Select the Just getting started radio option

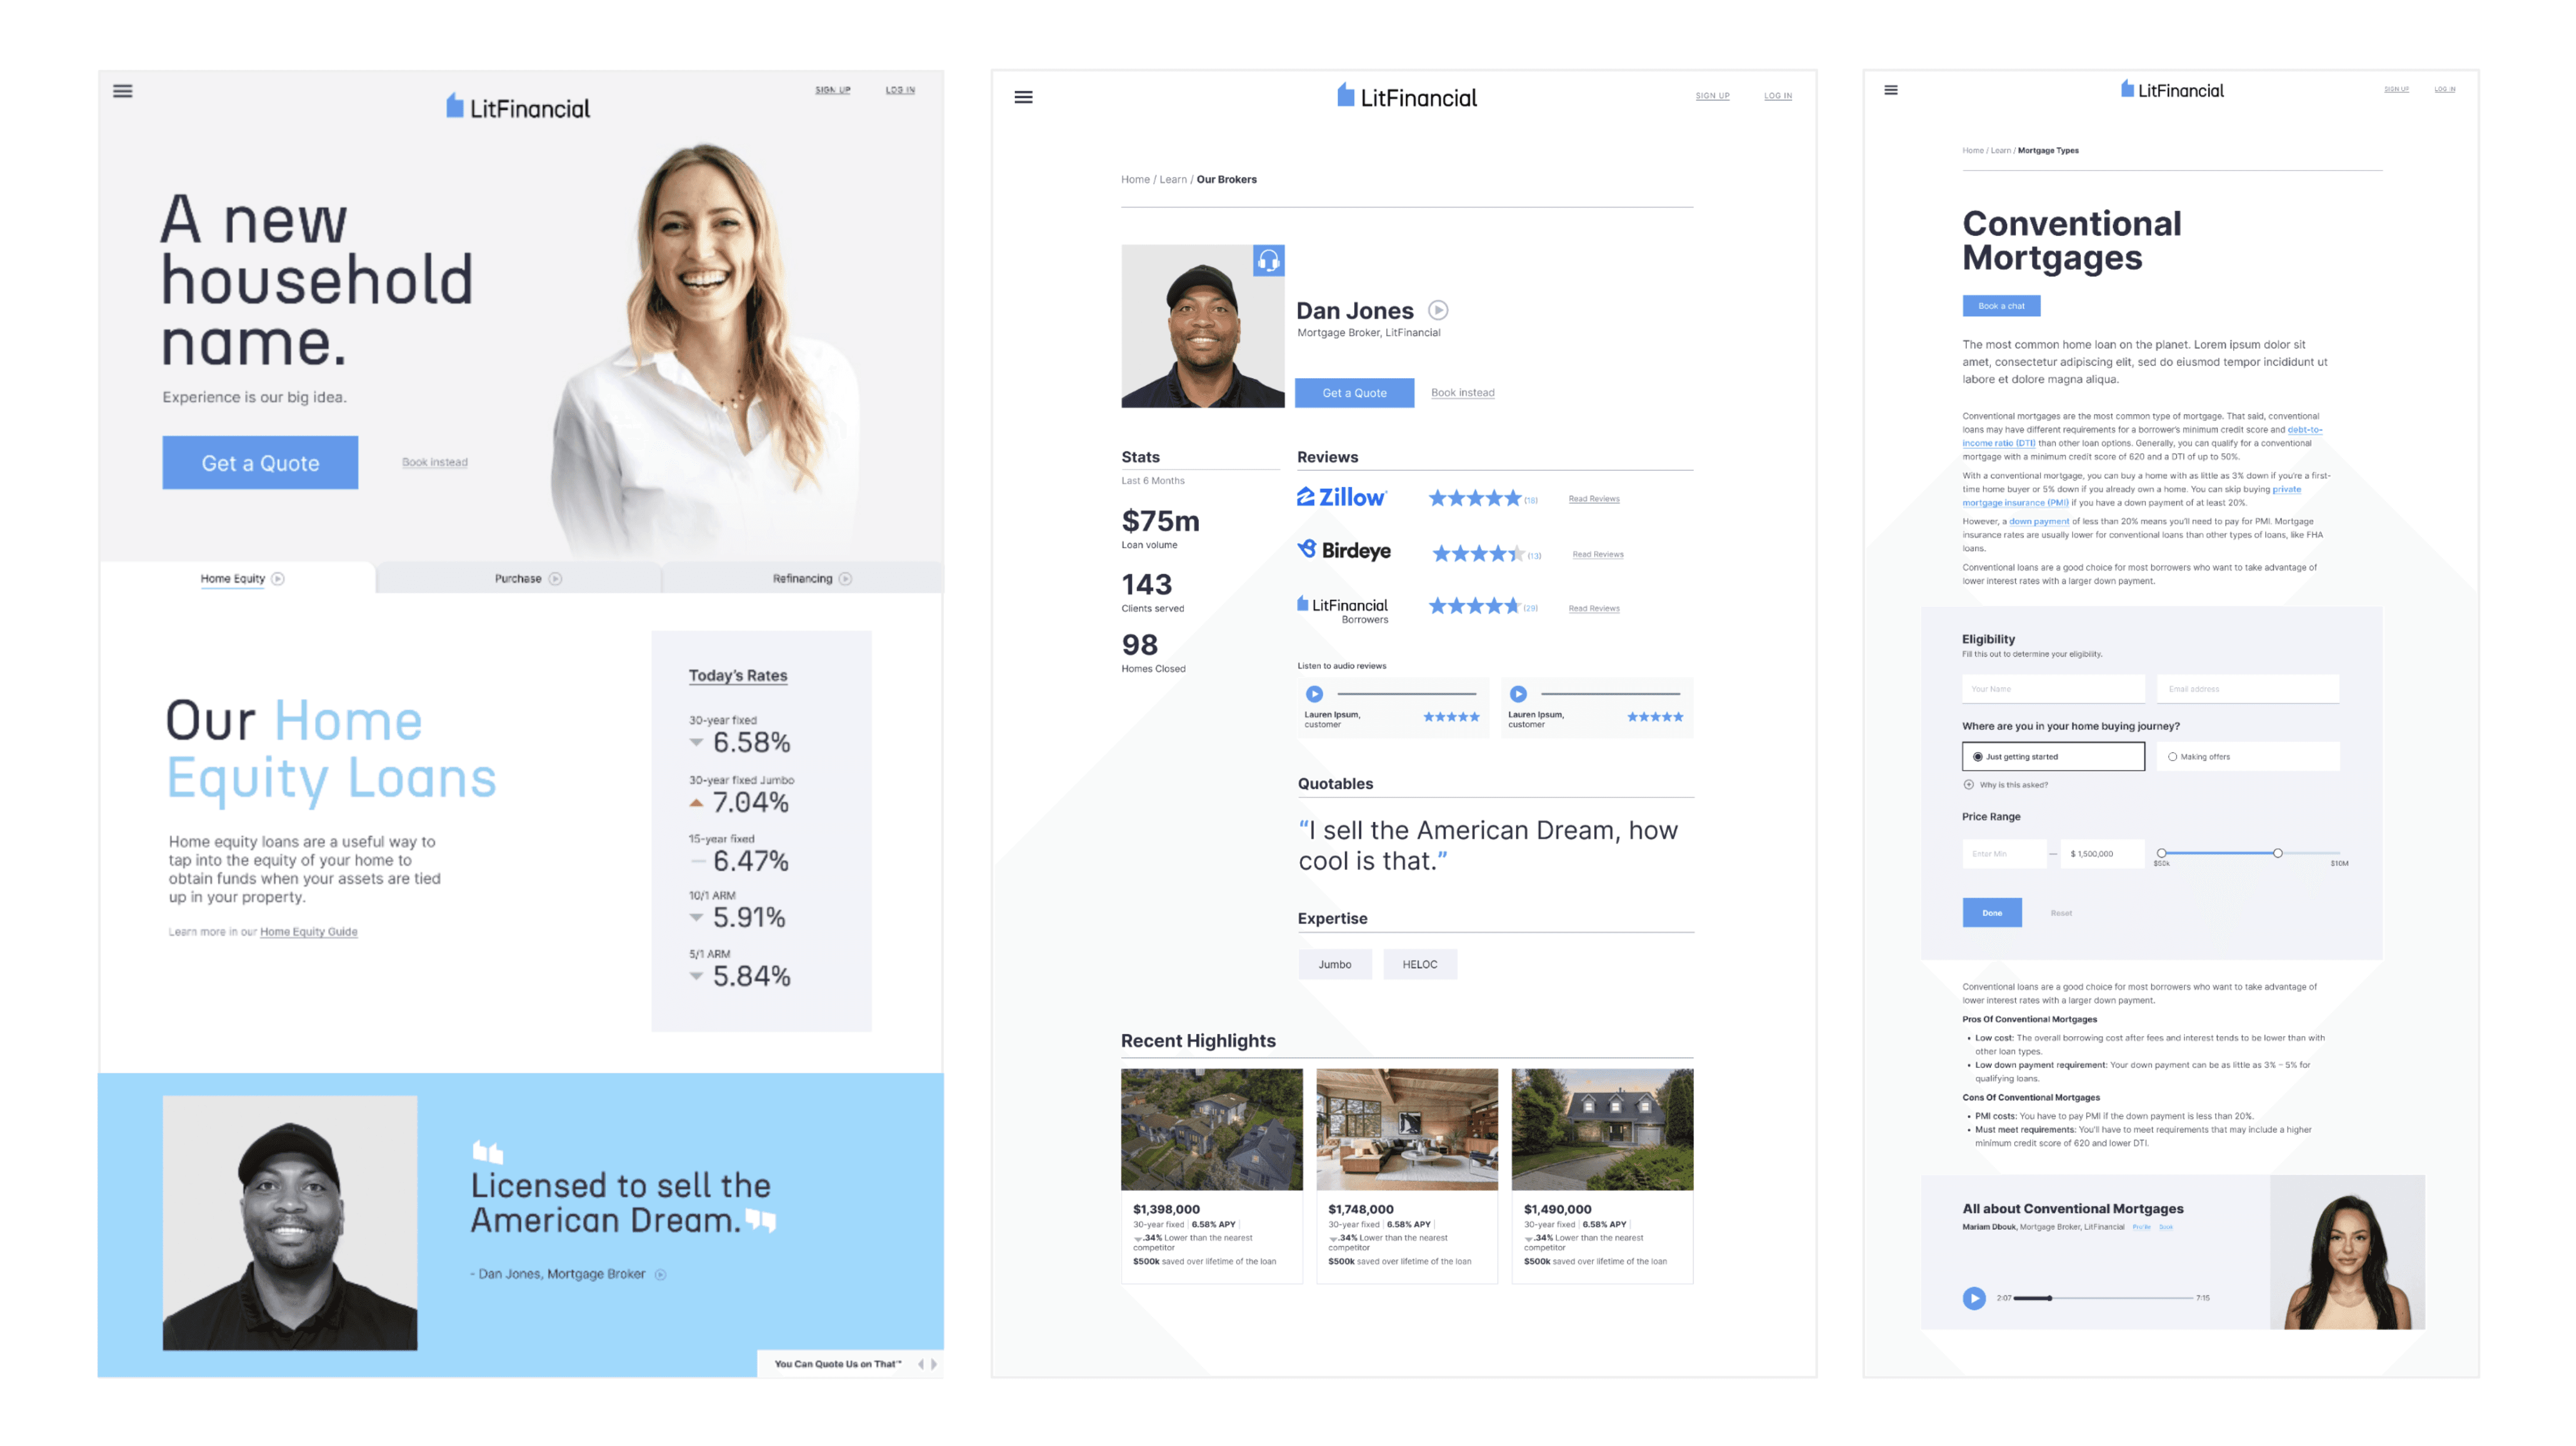(1977, 757)
